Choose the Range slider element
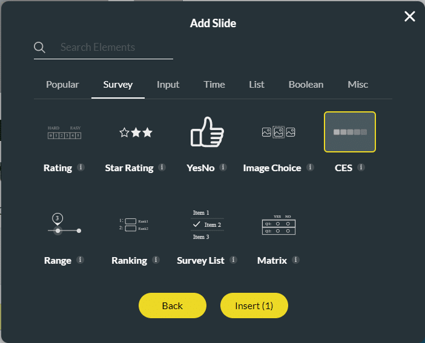This screenshot has width=425, height=343. (64, 225)
